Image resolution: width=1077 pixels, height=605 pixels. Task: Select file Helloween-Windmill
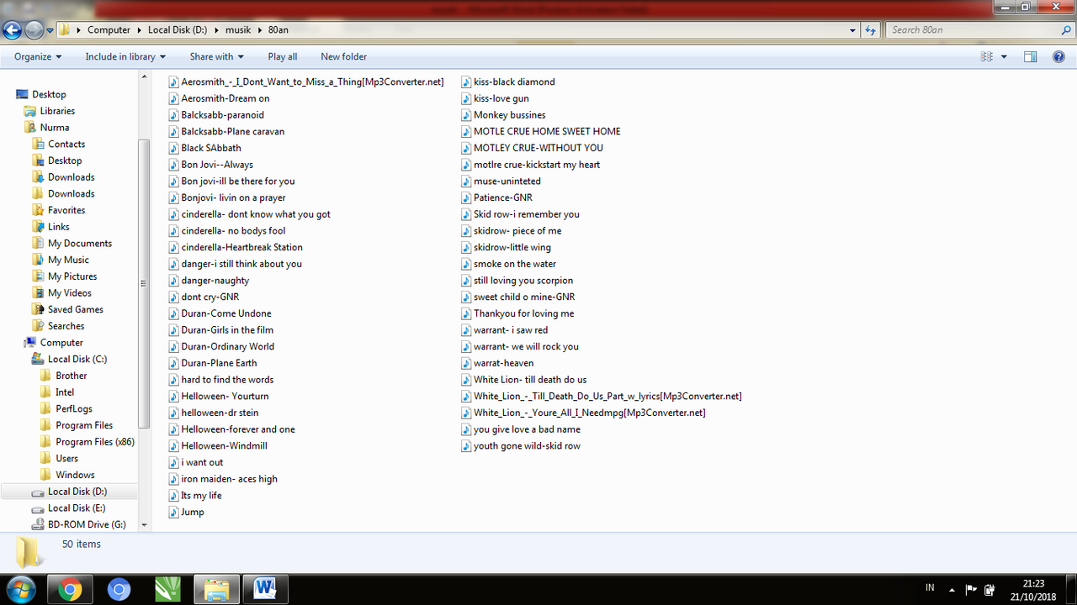click(x=224, y=445)
